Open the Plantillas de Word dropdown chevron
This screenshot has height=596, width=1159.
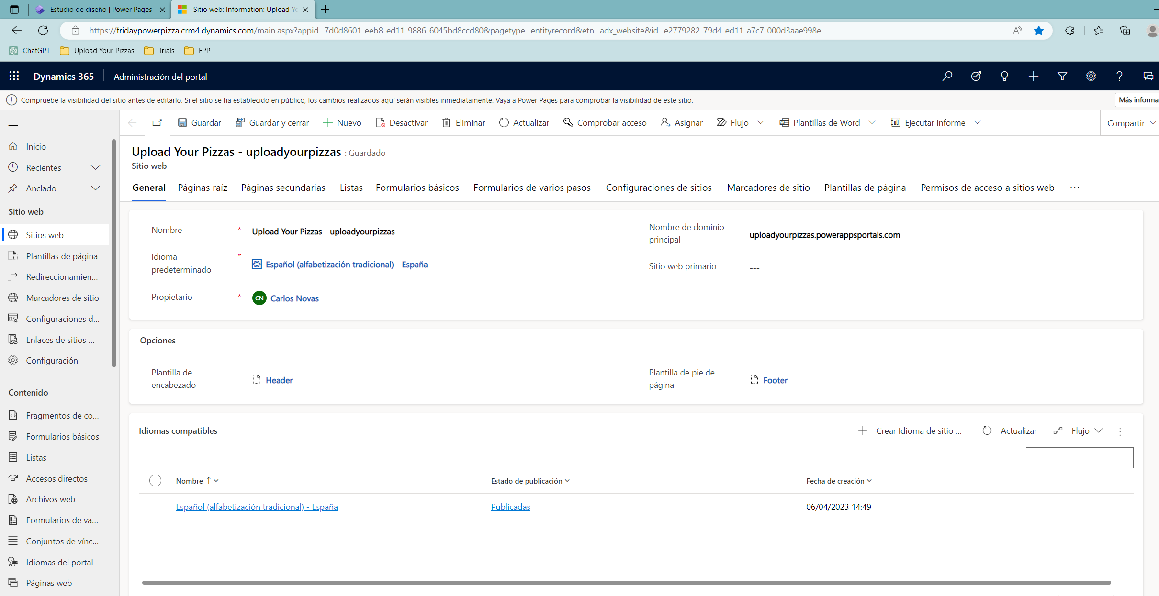(x=872, y=123)
